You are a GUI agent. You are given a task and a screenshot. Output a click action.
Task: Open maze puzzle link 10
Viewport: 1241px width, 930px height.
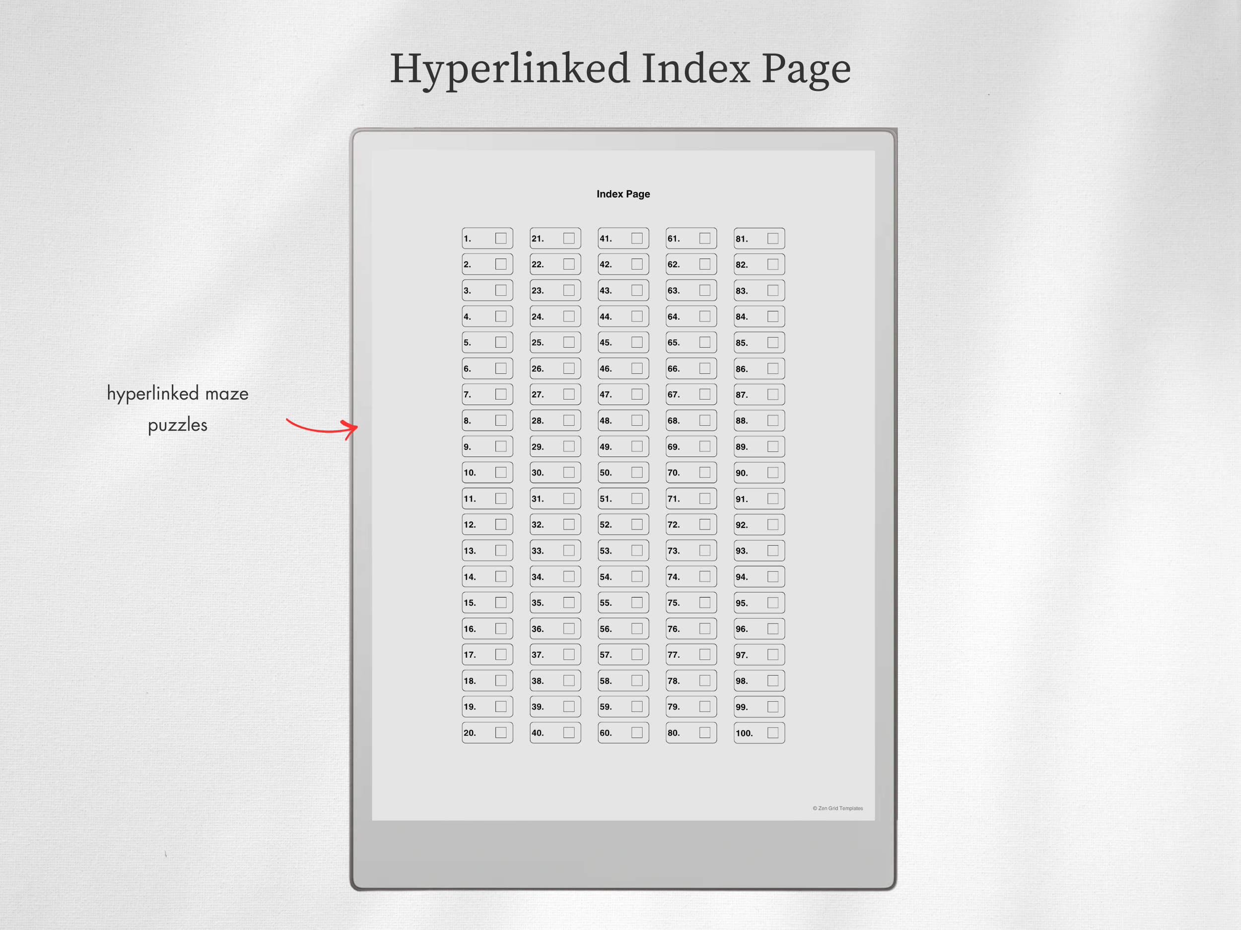click(487, 473)
